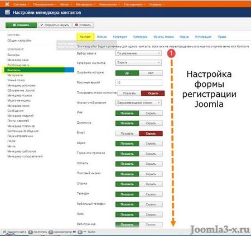Image resolution: width=251 pixels, height=236 pixels.
Task: Open the Выбор макета dropdown
Action: 138,53
